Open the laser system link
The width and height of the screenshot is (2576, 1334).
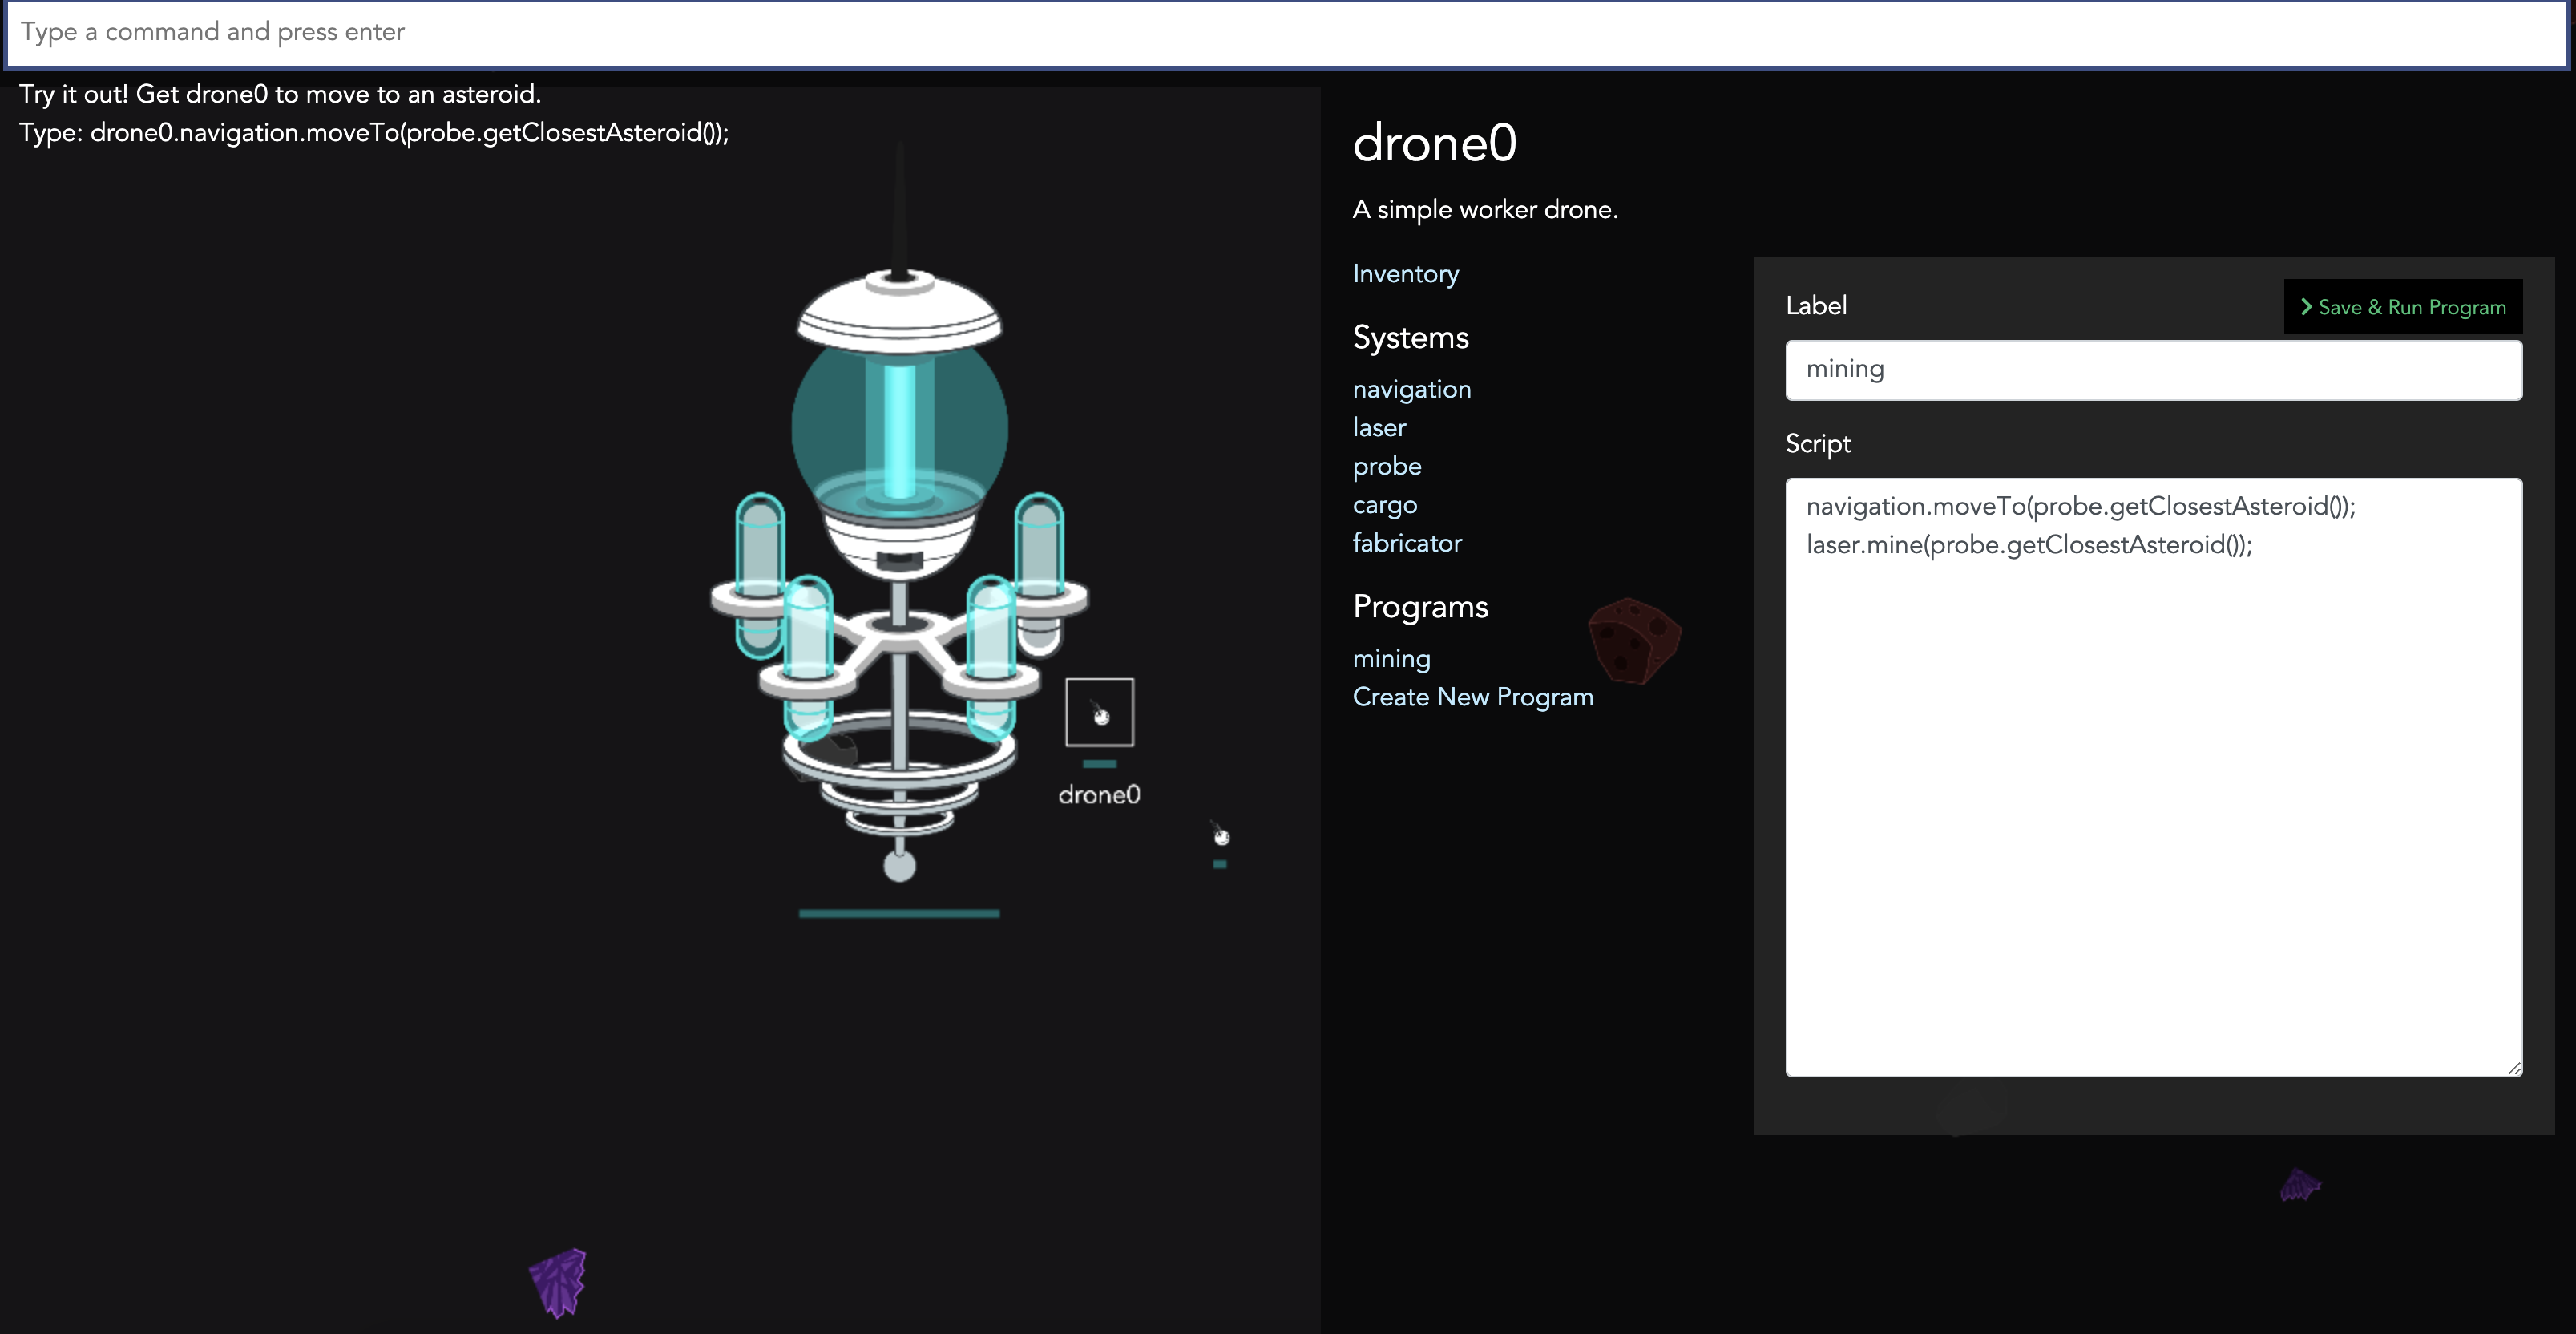[x=1379, y=428]
